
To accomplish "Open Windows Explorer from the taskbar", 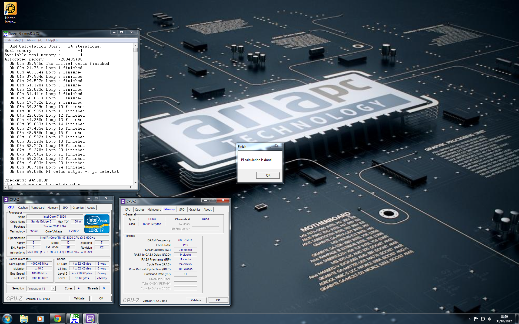I will 24,319.
